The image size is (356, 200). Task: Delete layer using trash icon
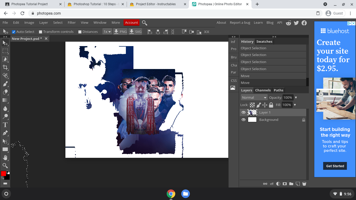tap(304, 184)
